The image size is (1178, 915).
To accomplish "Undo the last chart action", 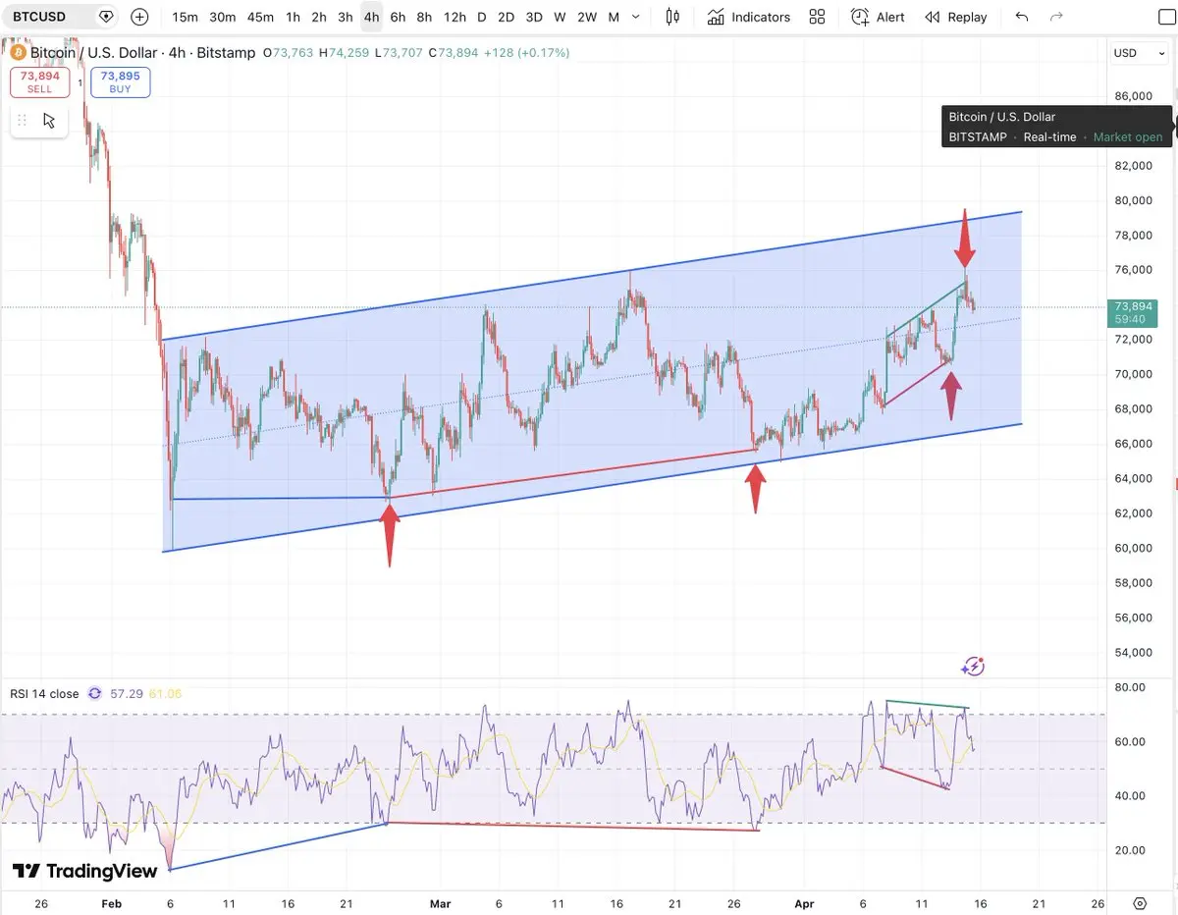I will click(x=1022, y=17).
